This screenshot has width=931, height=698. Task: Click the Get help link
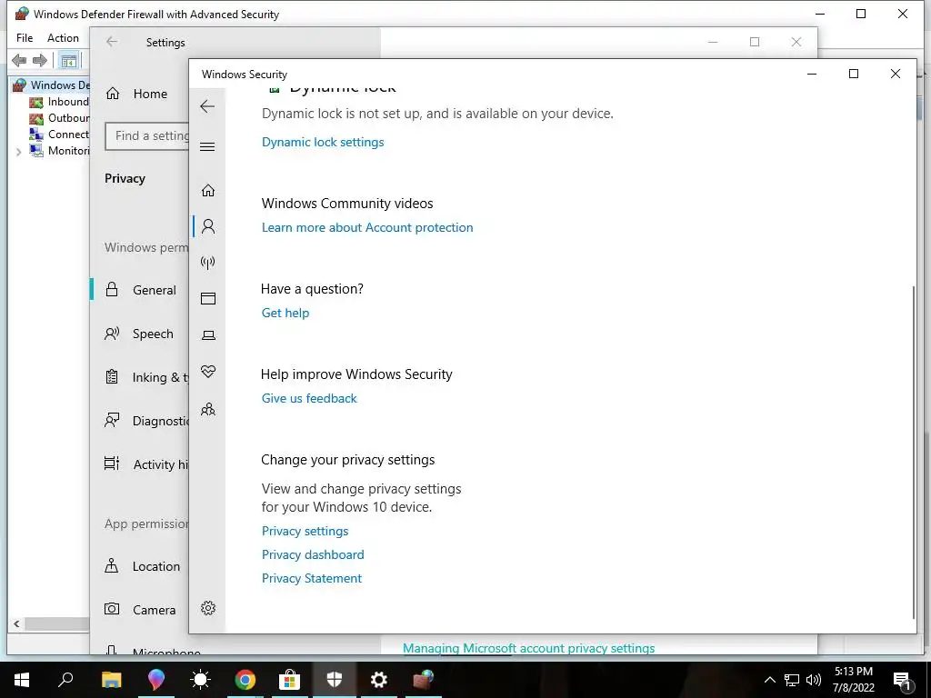click(x=285, y=313)
